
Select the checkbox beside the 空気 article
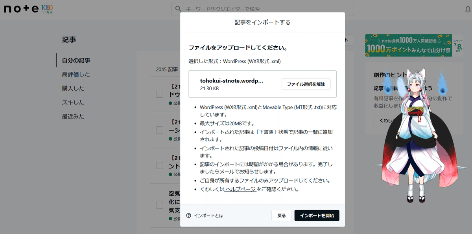click(159, 205)
